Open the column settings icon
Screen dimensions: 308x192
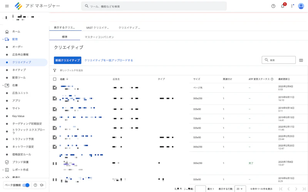click(301, 60)
